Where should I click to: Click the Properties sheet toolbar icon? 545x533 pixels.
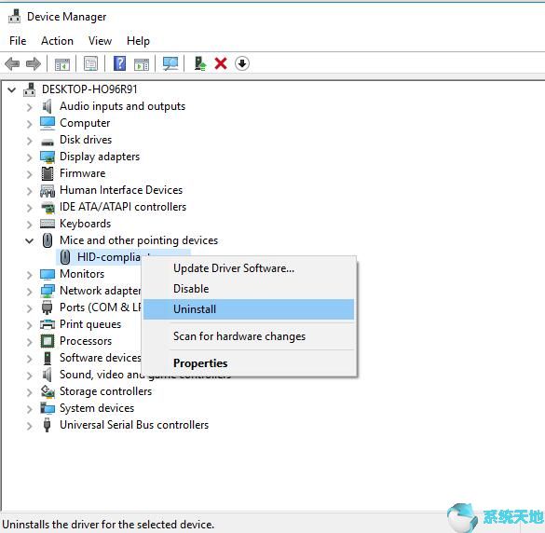pos(90,63)
